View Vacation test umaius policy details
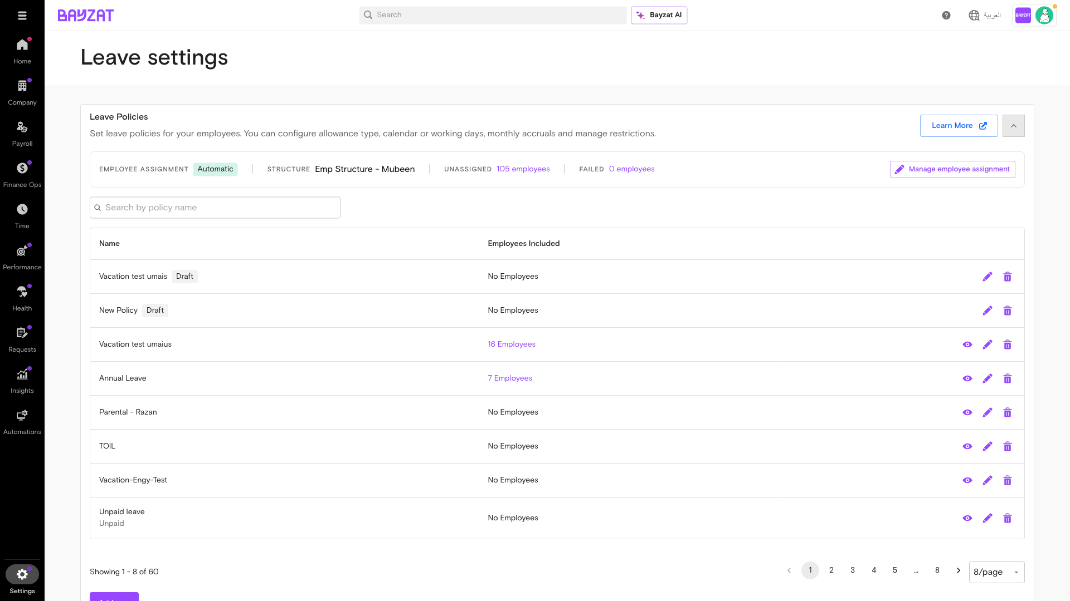Image resolution: width=1070 pixels, height=601 pixels. pyautogui.click(x=967, y=344)
